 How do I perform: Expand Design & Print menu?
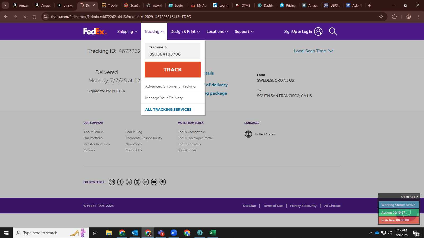point(185,31)
